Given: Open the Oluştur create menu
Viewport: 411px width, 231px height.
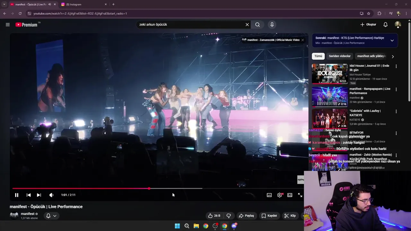Looking at the screenshot, I should click(368, 25).
